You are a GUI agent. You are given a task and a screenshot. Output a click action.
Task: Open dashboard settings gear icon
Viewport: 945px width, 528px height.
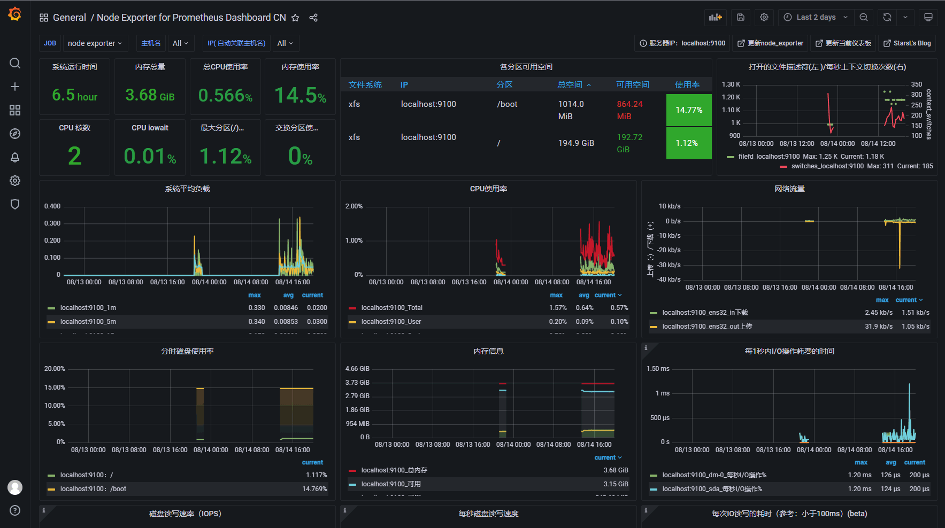tap(764, 17)
